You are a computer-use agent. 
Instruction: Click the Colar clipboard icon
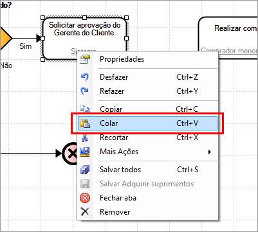point(85,123)
